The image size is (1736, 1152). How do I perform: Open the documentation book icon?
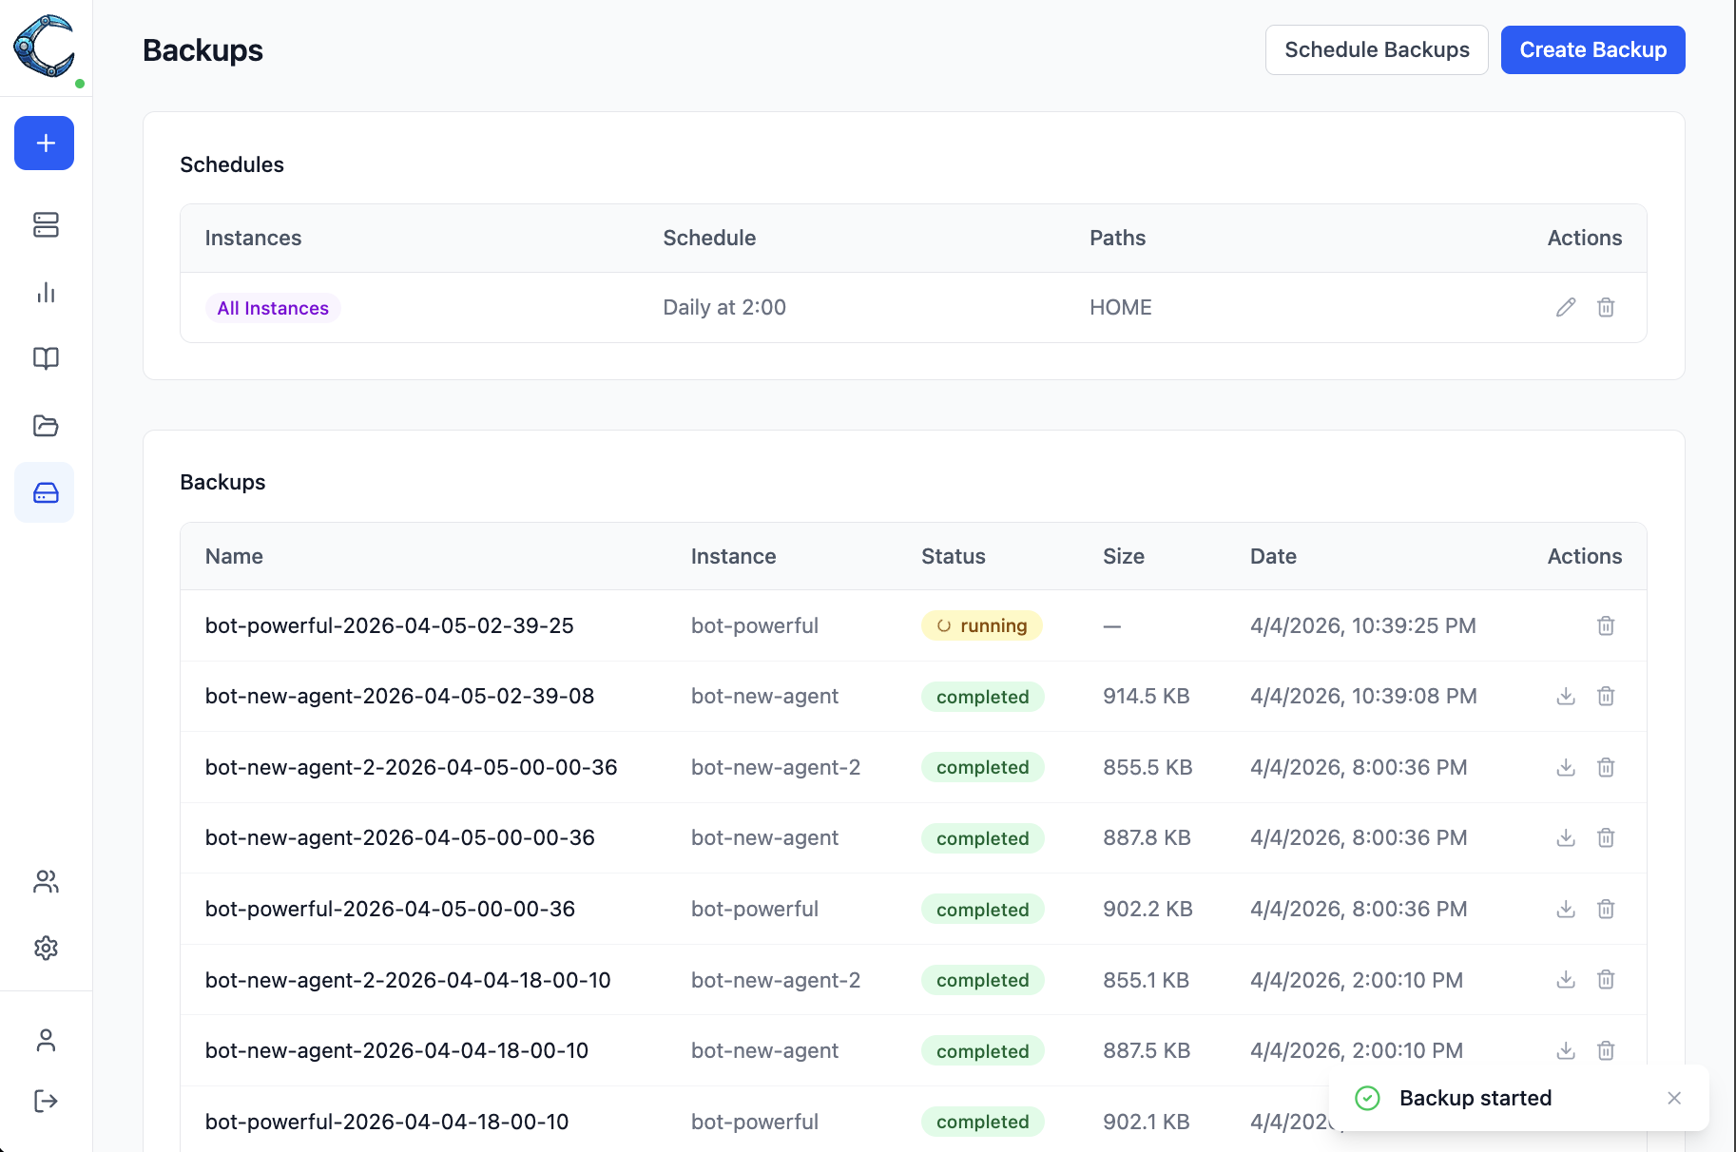coord(44,358)
